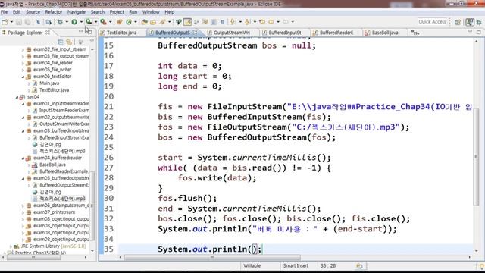This screenshot has width=485, height=273.
Task: Switch to the BufferedInputSt editor tab
Action: (x=285, y=33)
